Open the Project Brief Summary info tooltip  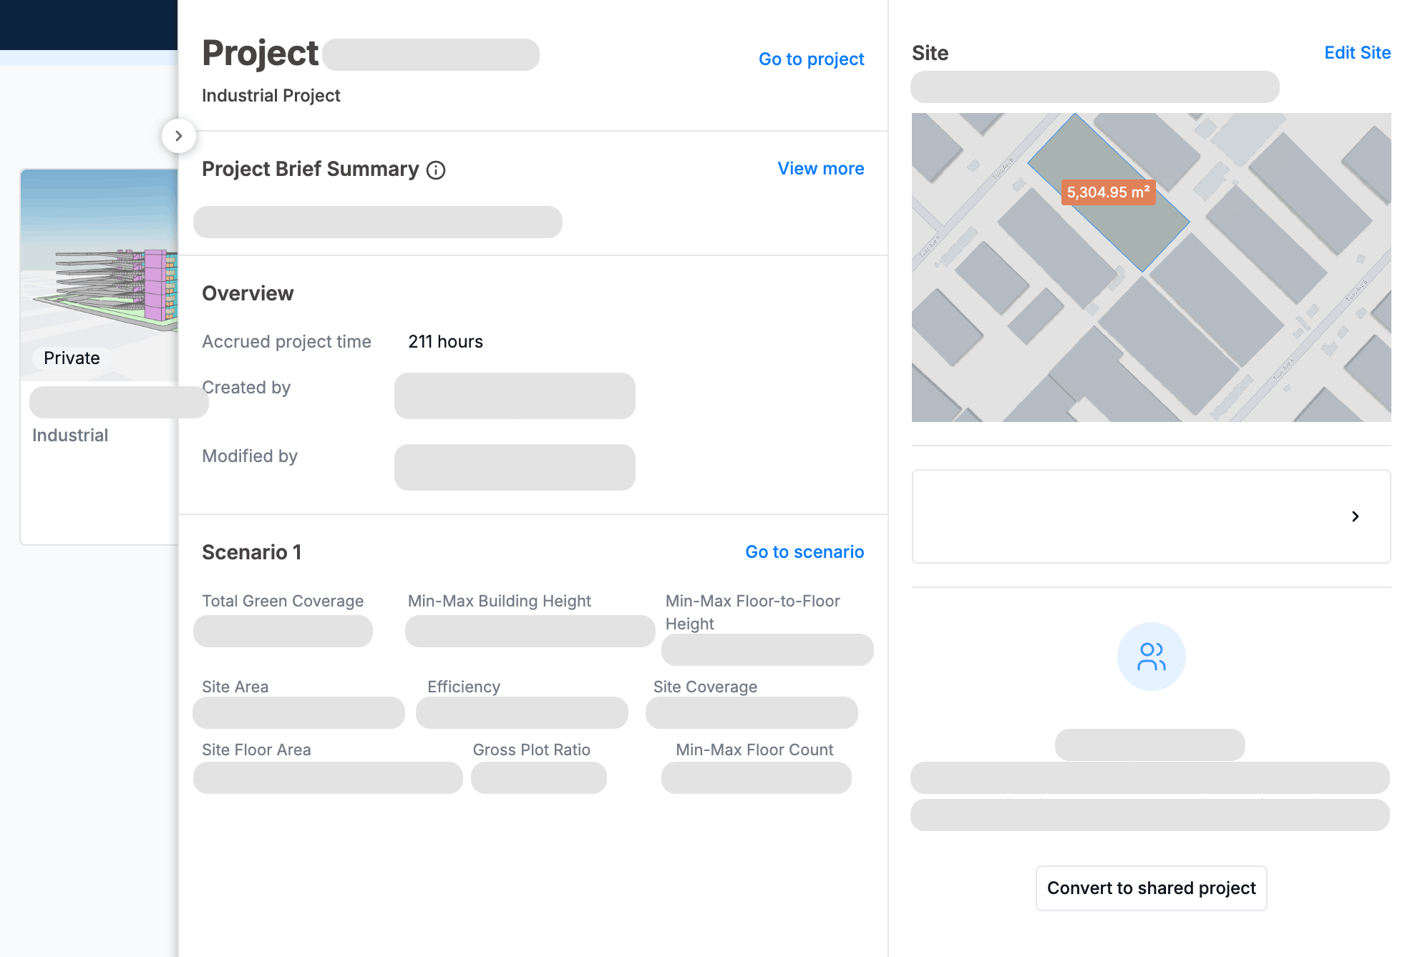tap(436, 170)
